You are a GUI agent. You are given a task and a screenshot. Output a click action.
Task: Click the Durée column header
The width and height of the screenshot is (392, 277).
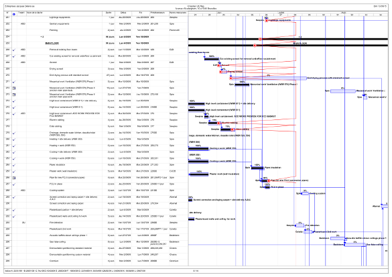coord(109,13)
